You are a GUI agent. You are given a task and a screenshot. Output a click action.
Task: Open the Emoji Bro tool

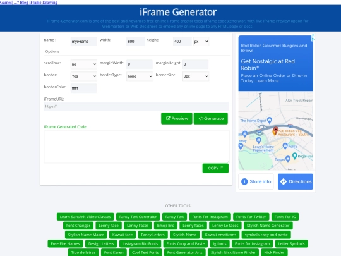[165, 226]
